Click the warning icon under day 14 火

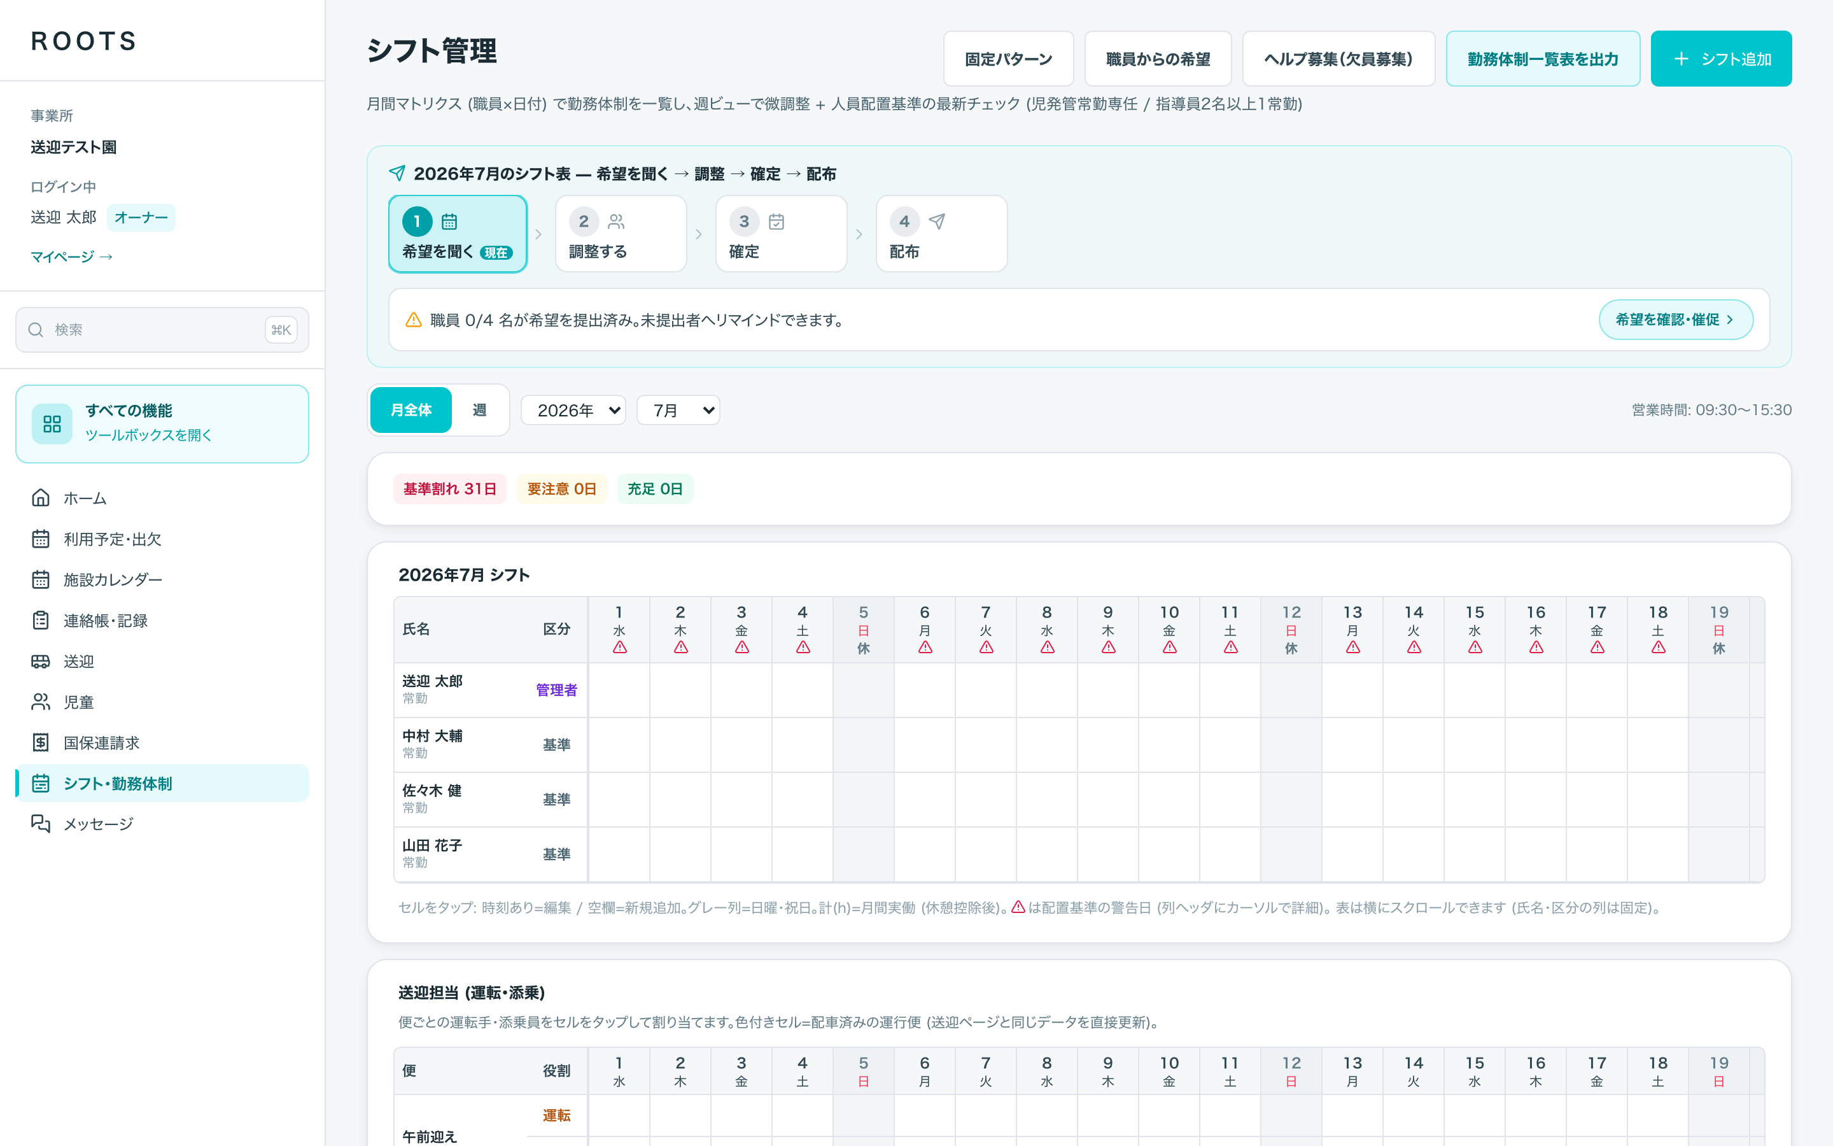[x=1414, y=647]
